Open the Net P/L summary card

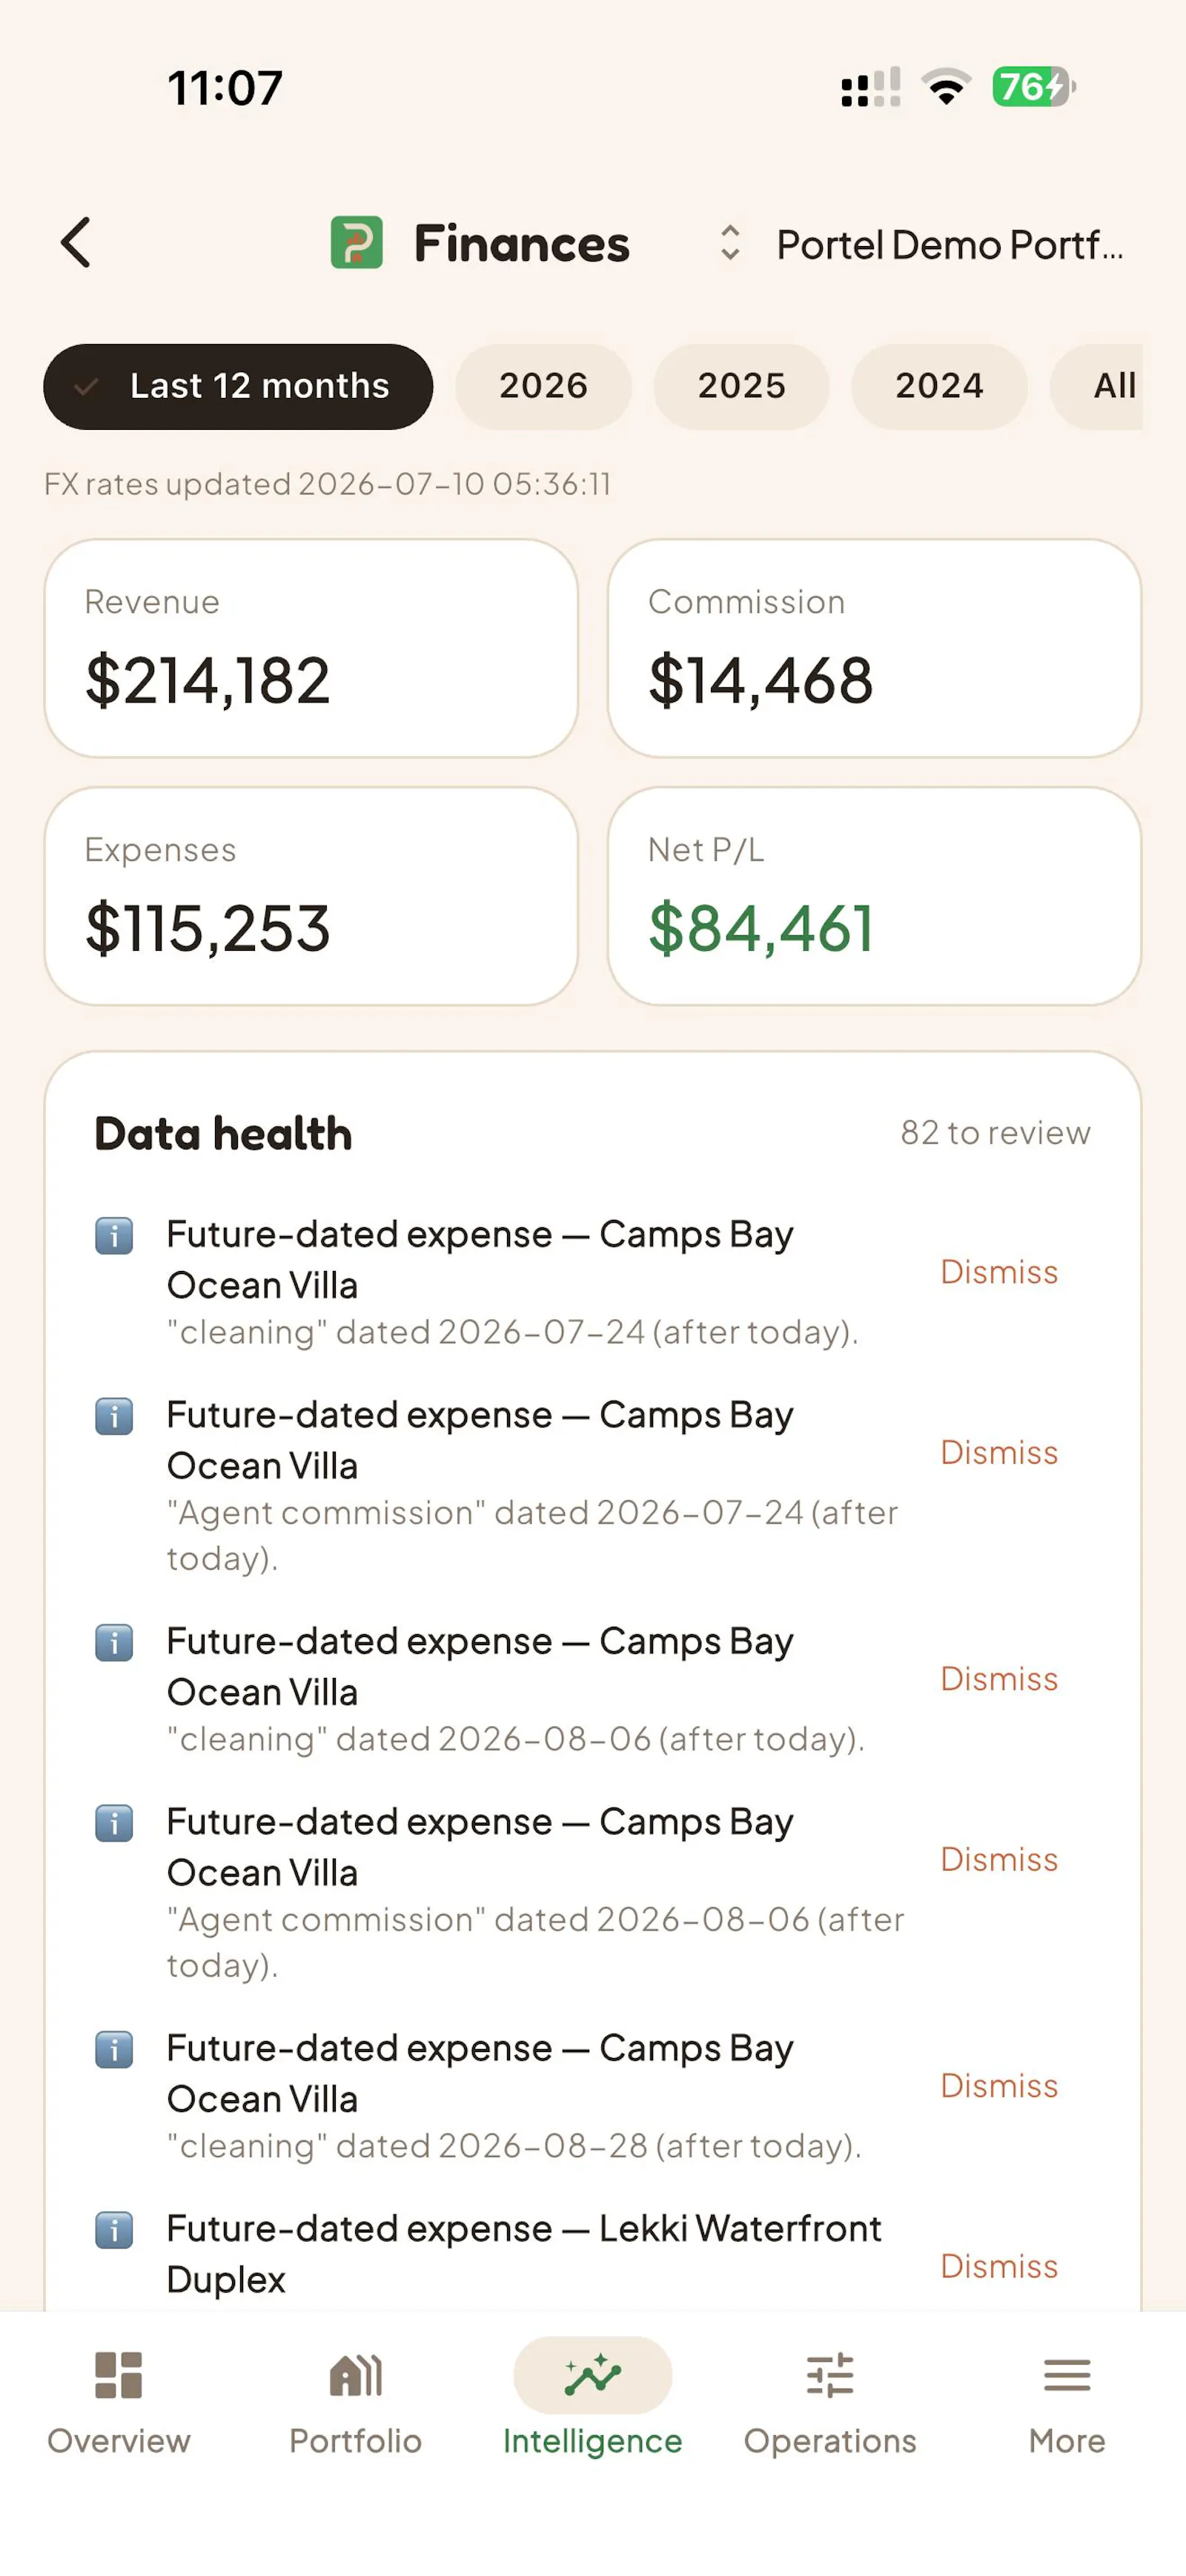(874, 896)
